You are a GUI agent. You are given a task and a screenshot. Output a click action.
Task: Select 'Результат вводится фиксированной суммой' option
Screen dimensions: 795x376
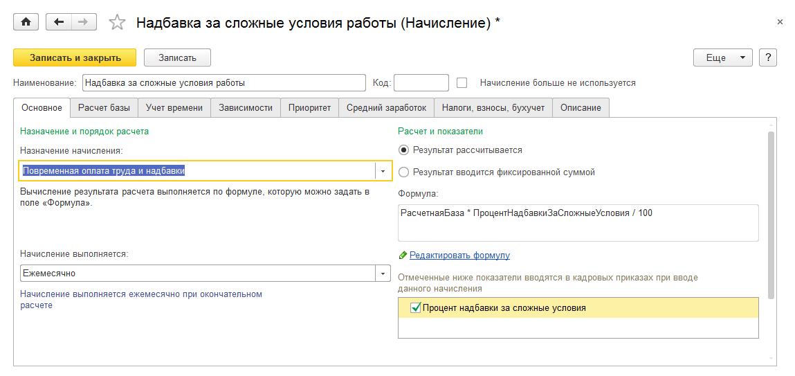tap(404, 172)
